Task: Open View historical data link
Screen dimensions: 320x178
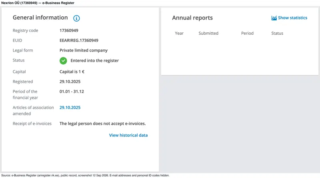Action: pos(128,135)
